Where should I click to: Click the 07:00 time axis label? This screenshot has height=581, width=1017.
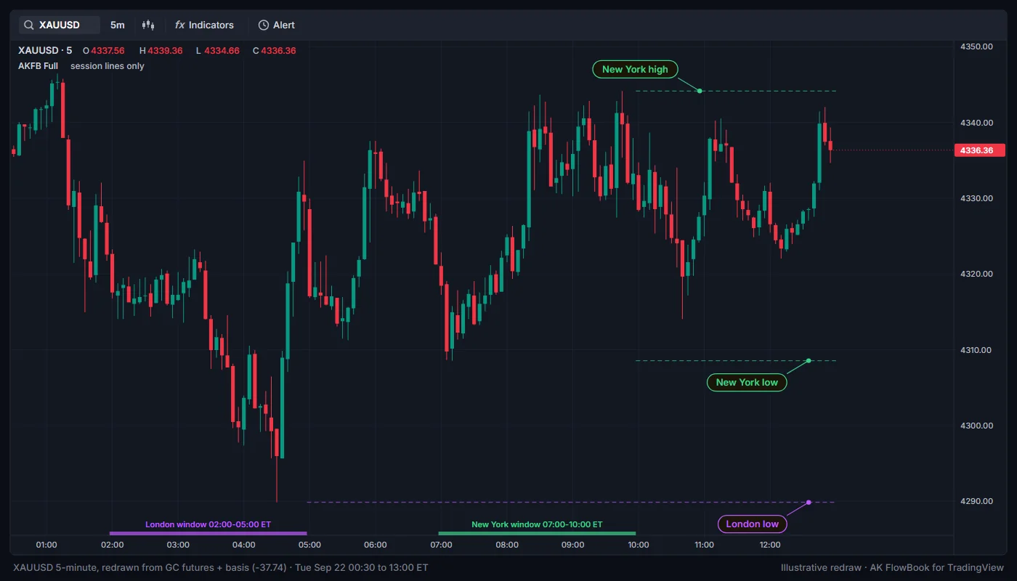(x=441, y=545)
